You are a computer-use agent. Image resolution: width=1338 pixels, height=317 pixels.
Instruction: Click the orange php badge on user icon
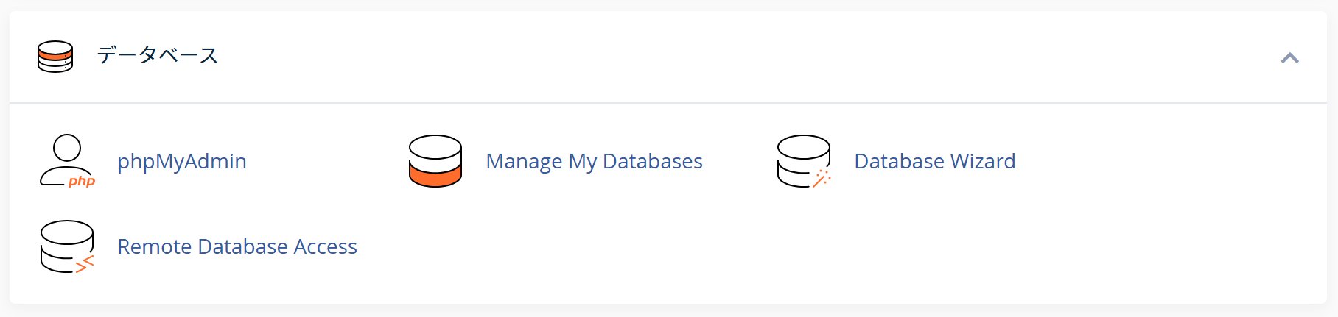pyautogui.click(x=82, y=181)
